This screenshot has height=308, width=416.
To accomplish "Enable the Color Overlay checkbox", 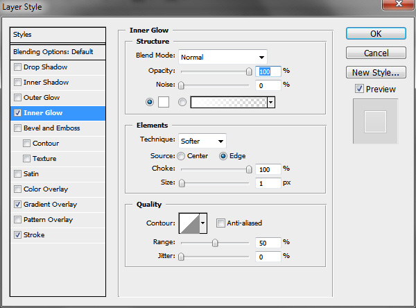I will tap(17, 189).
